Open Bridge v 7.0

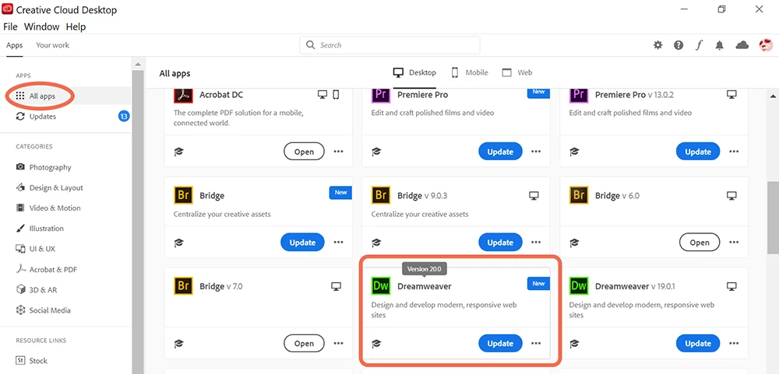click(x=304, y=343)
